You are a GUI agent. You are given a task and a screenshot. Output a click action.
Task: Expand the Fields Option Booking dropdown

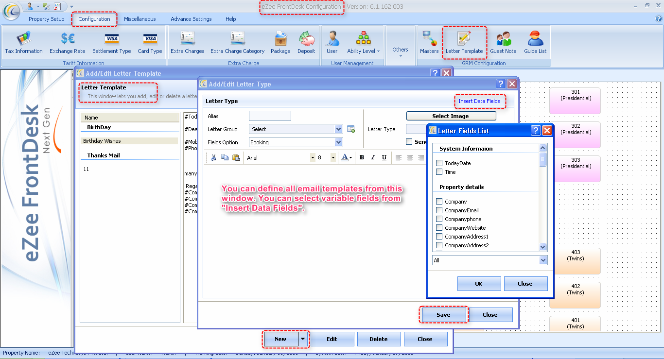point(339,142)
